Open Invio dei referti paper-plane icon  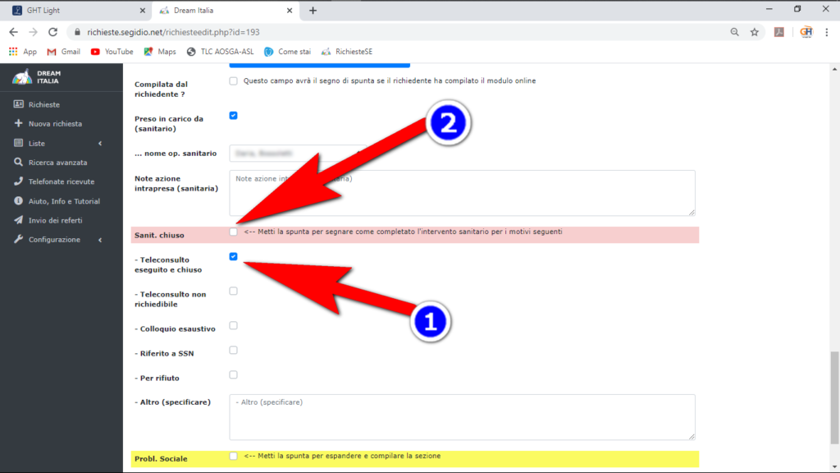18,220
